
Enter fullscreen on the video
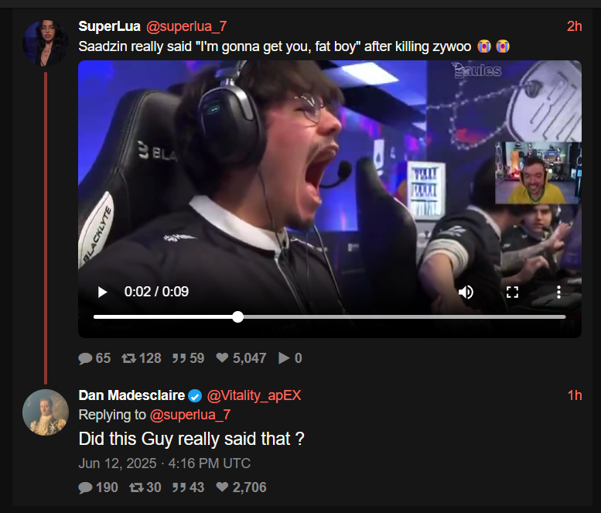(x=512, y=292)
